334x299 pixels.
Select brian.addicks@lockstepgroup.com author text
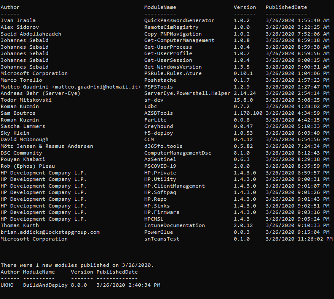tap(50, 233)
